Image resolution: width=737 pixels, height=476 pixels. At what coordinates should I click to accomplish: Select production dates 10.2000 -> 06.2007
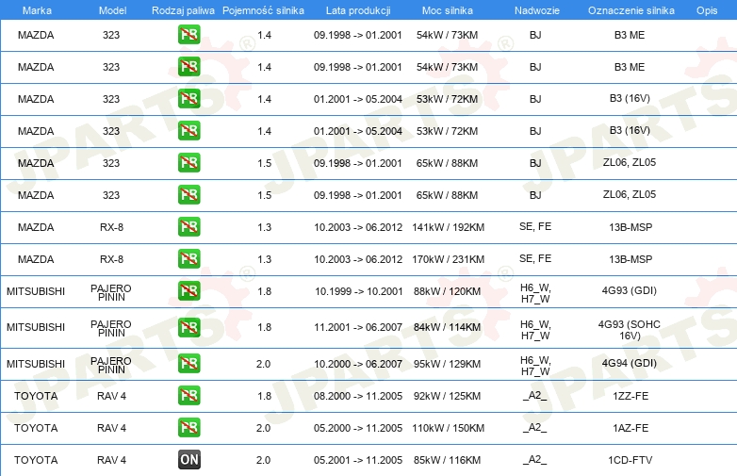(358, 364)
